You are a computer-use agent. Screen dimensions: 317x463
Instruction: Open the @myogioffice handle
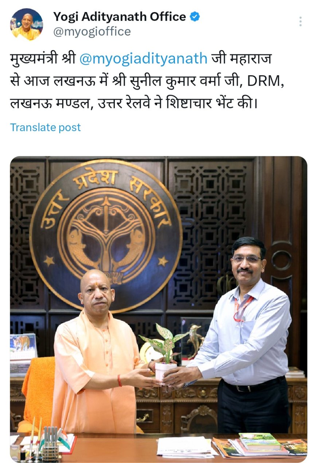(92, 32)
